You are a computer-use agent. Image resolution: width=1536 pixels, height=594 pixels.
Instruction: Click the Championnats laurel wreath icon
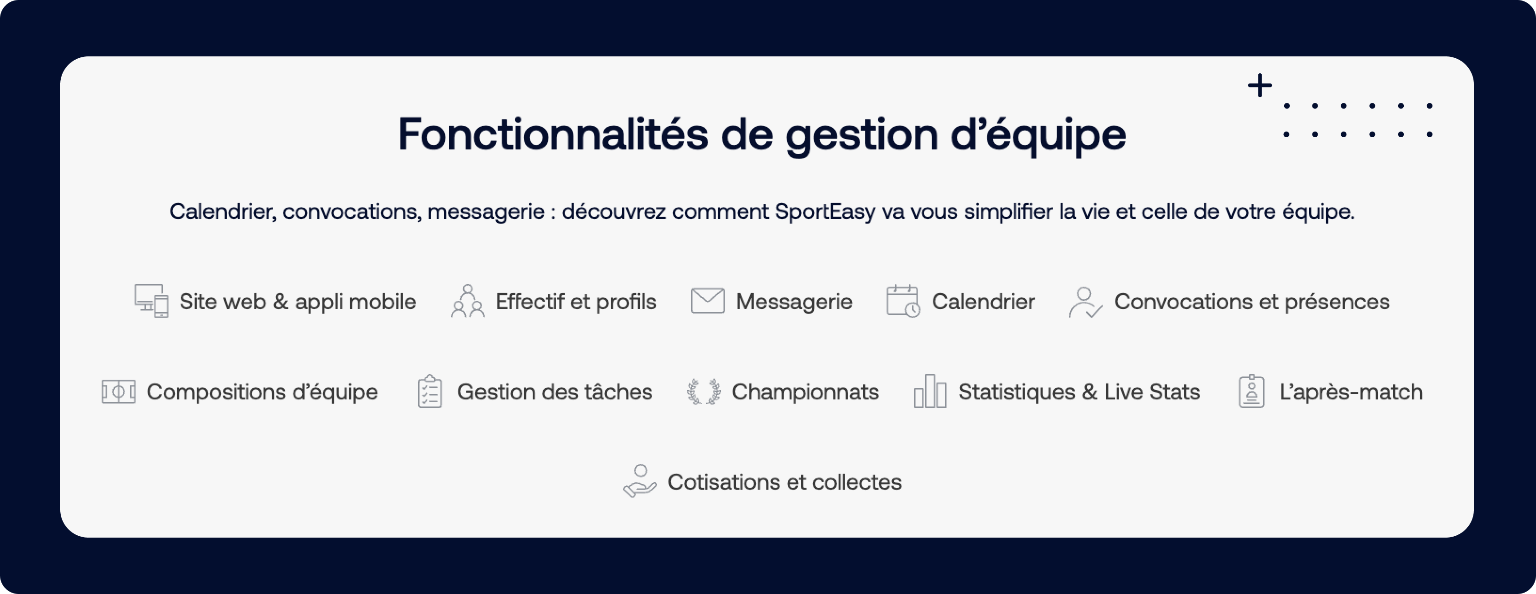[704, 391]
